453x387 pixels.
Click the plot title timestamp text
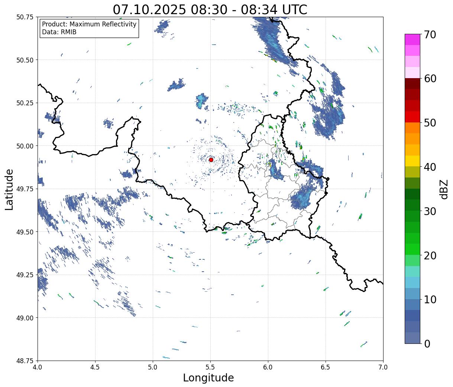(210, 9)
